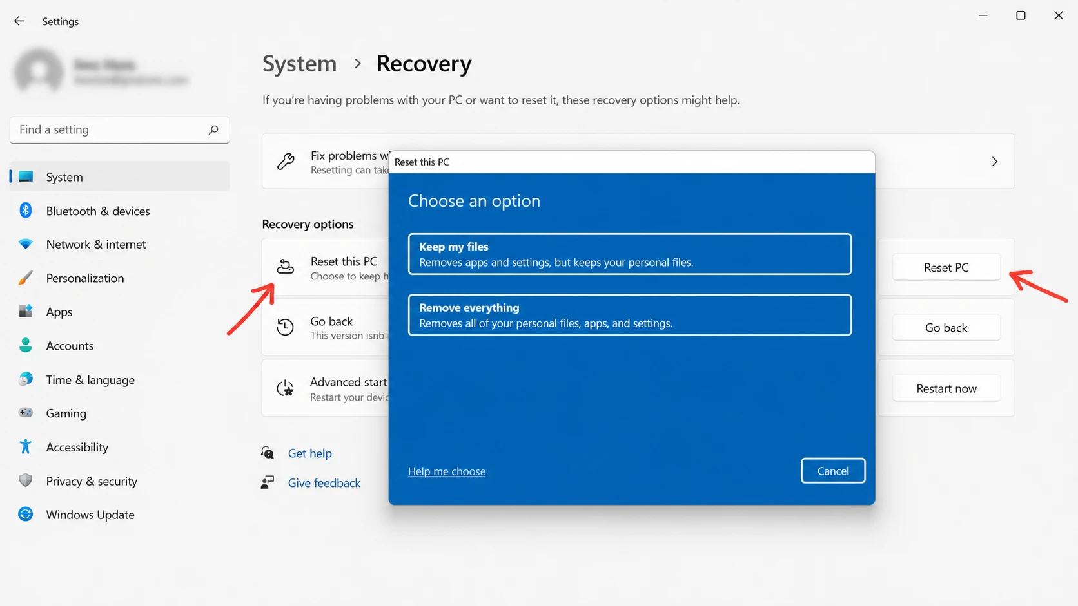1078x606 pixels.
Task: Click the Reset PC button
Action: (946, 267)
